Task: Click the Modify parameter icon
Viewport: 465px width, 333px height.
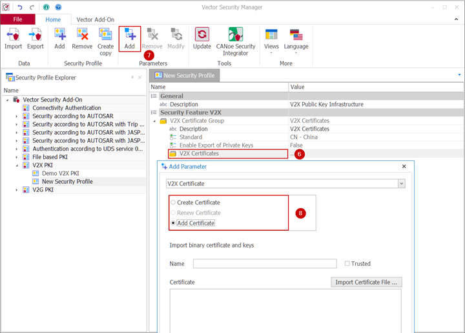Action: 176,39
